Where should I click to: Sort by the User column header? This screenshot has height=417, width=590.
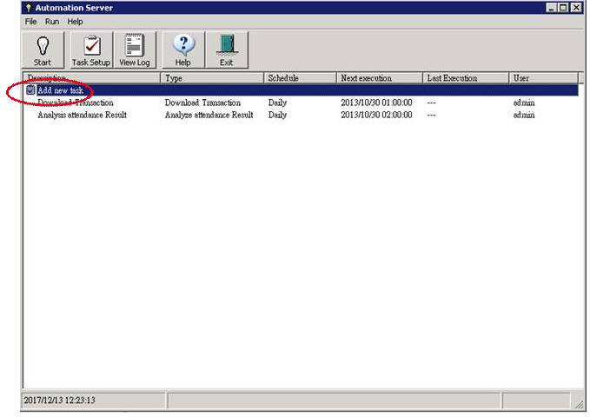click(543, 78)
